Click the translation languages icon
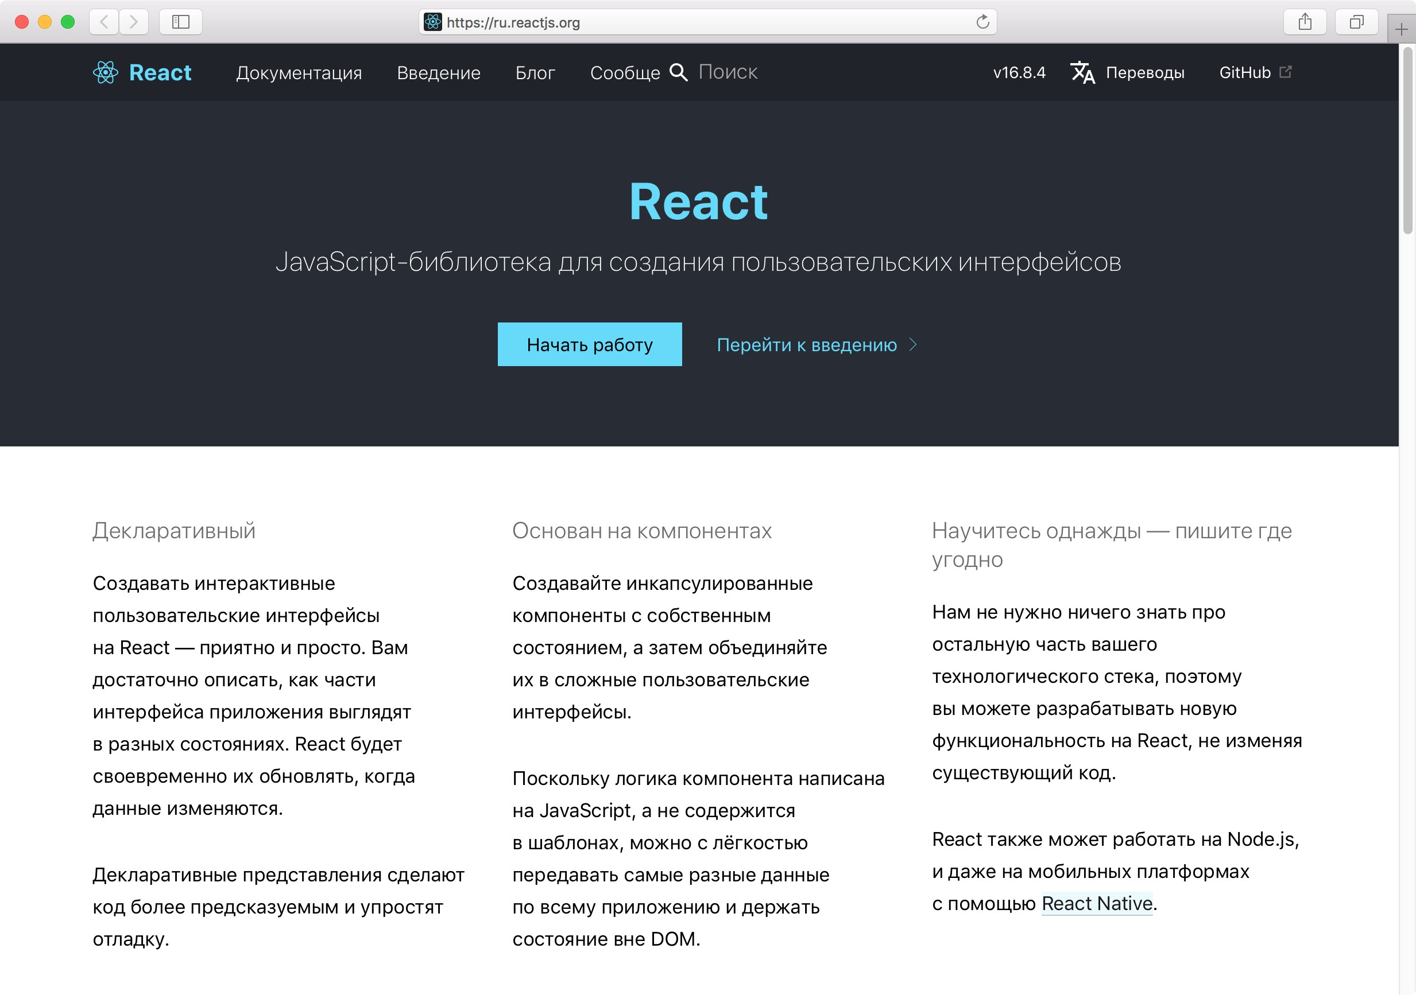 (x=1082, y=72)
